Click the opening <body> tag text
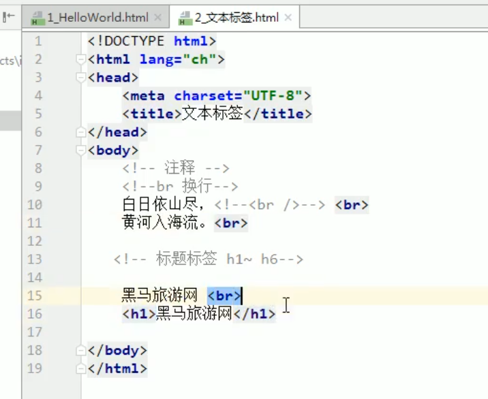Viewport: 488px width, 399px height. pyautogui.click(x=113, y=150)
